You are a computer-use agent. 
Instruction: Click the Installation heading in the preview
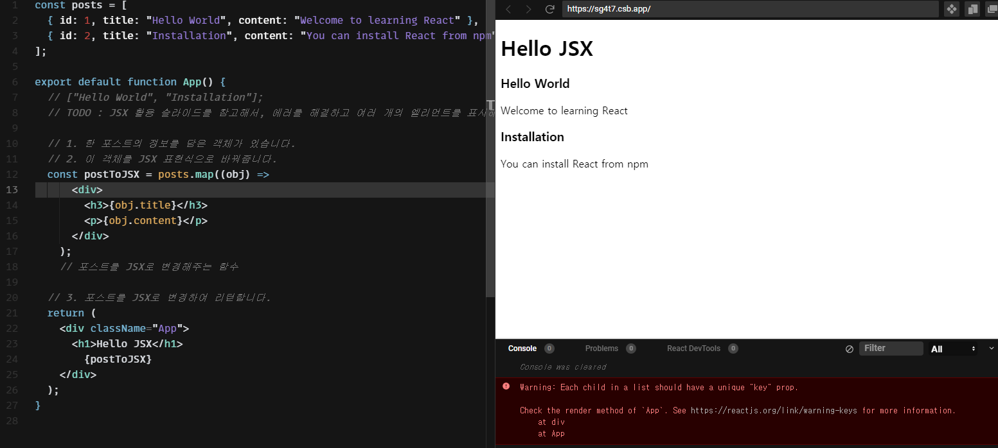[532, 137]
